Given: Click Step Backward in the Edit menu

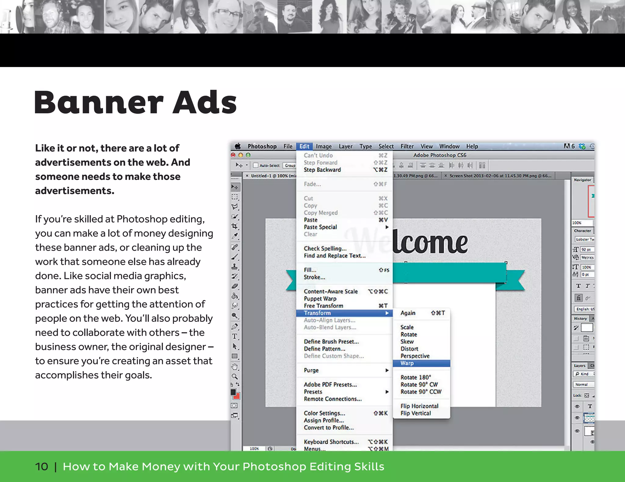Looking at the screenshot, I should (x=344, y=170).
